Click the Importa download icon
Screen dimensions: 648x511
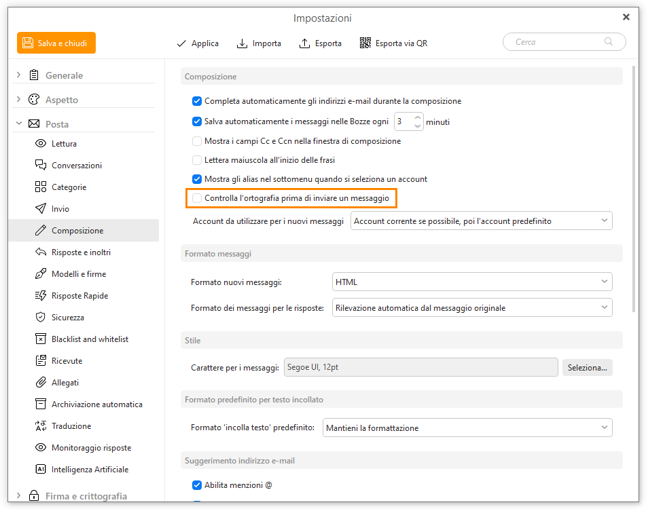(x=242, y=43)
